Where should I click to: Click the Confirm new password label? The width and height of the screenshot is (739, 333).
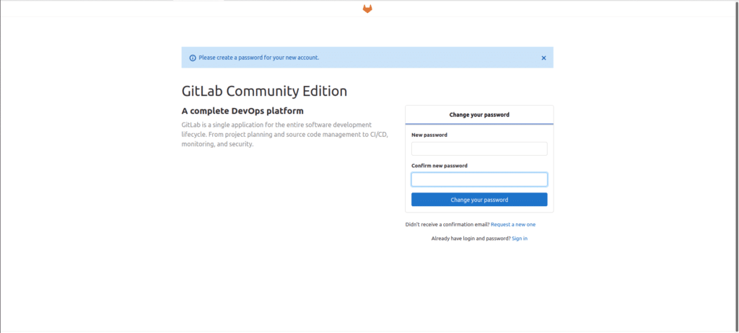point(440,166)
